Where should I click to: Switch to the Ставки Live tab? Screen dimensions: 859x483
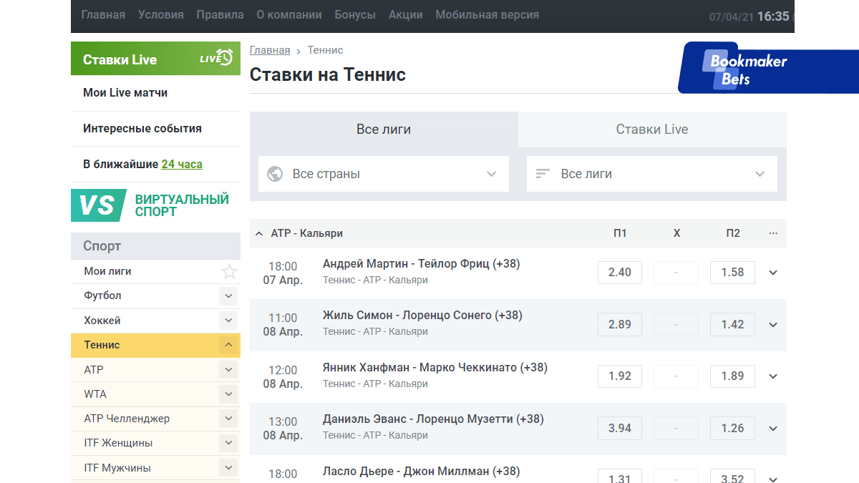click(651, 130)
